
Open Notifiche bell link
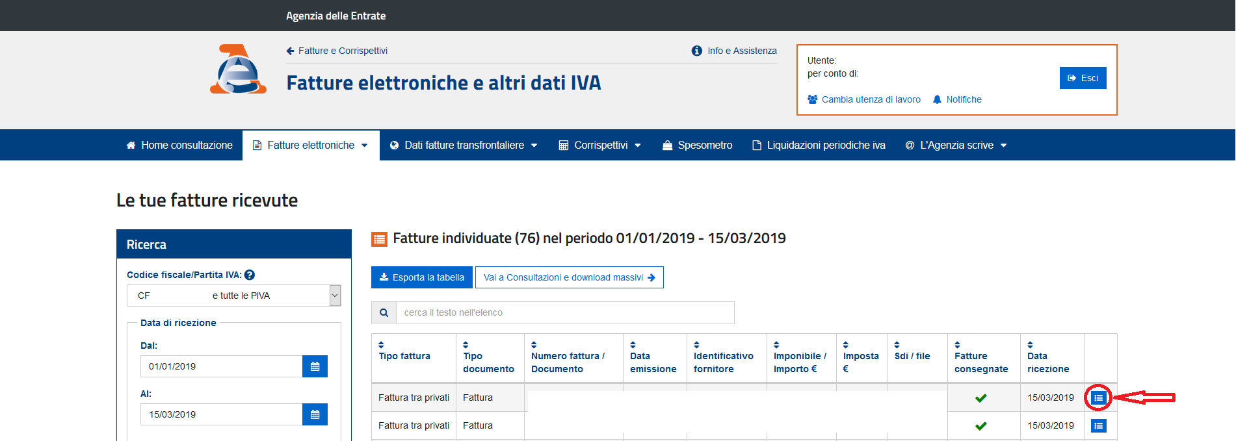pyautogui.click(x=957, y=99)
